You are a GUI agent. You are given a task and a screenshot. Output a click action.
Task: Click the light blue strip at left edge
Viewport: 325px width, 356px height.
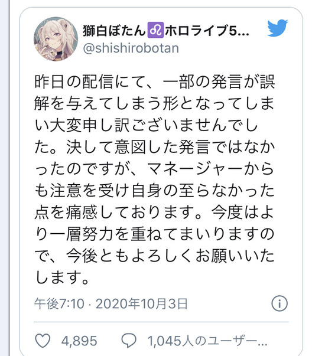[5, 178]
